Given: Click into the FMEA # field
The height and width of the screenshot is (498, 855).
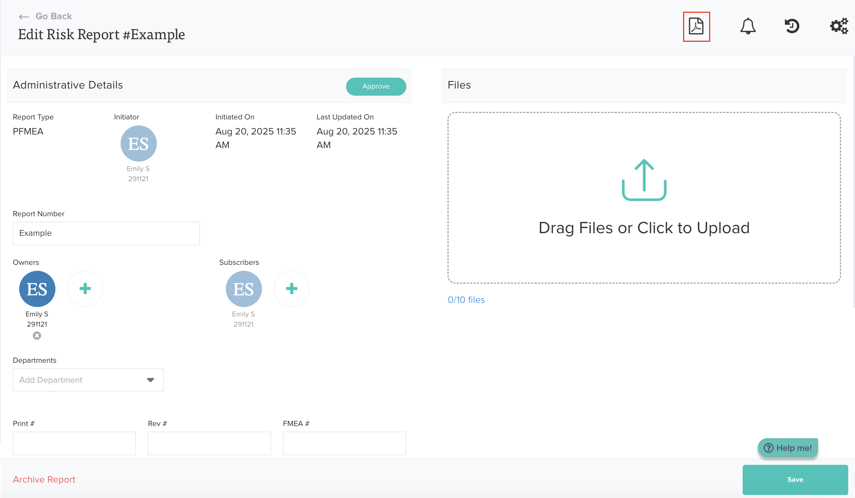Looking at the screenshot, I should coord(344,443).
